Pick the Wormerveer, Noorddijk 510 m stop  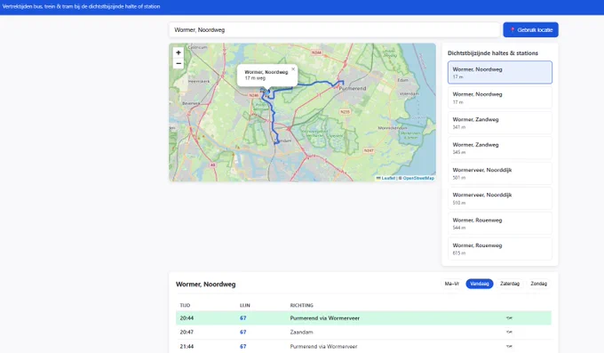point(499,198)
